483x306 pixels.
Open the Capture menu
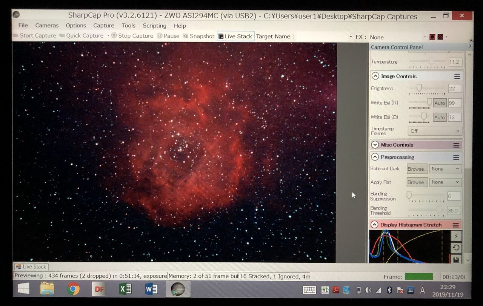(104, 25)
